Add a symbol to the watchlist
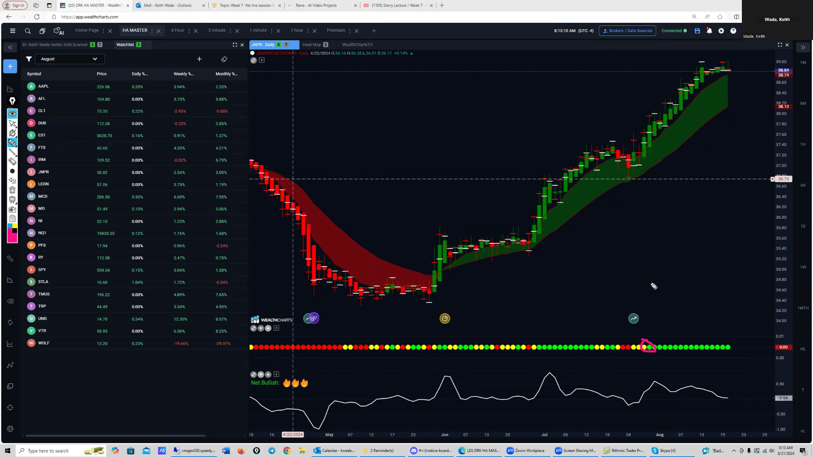This screenshot has height=457, width=813. 199,59
